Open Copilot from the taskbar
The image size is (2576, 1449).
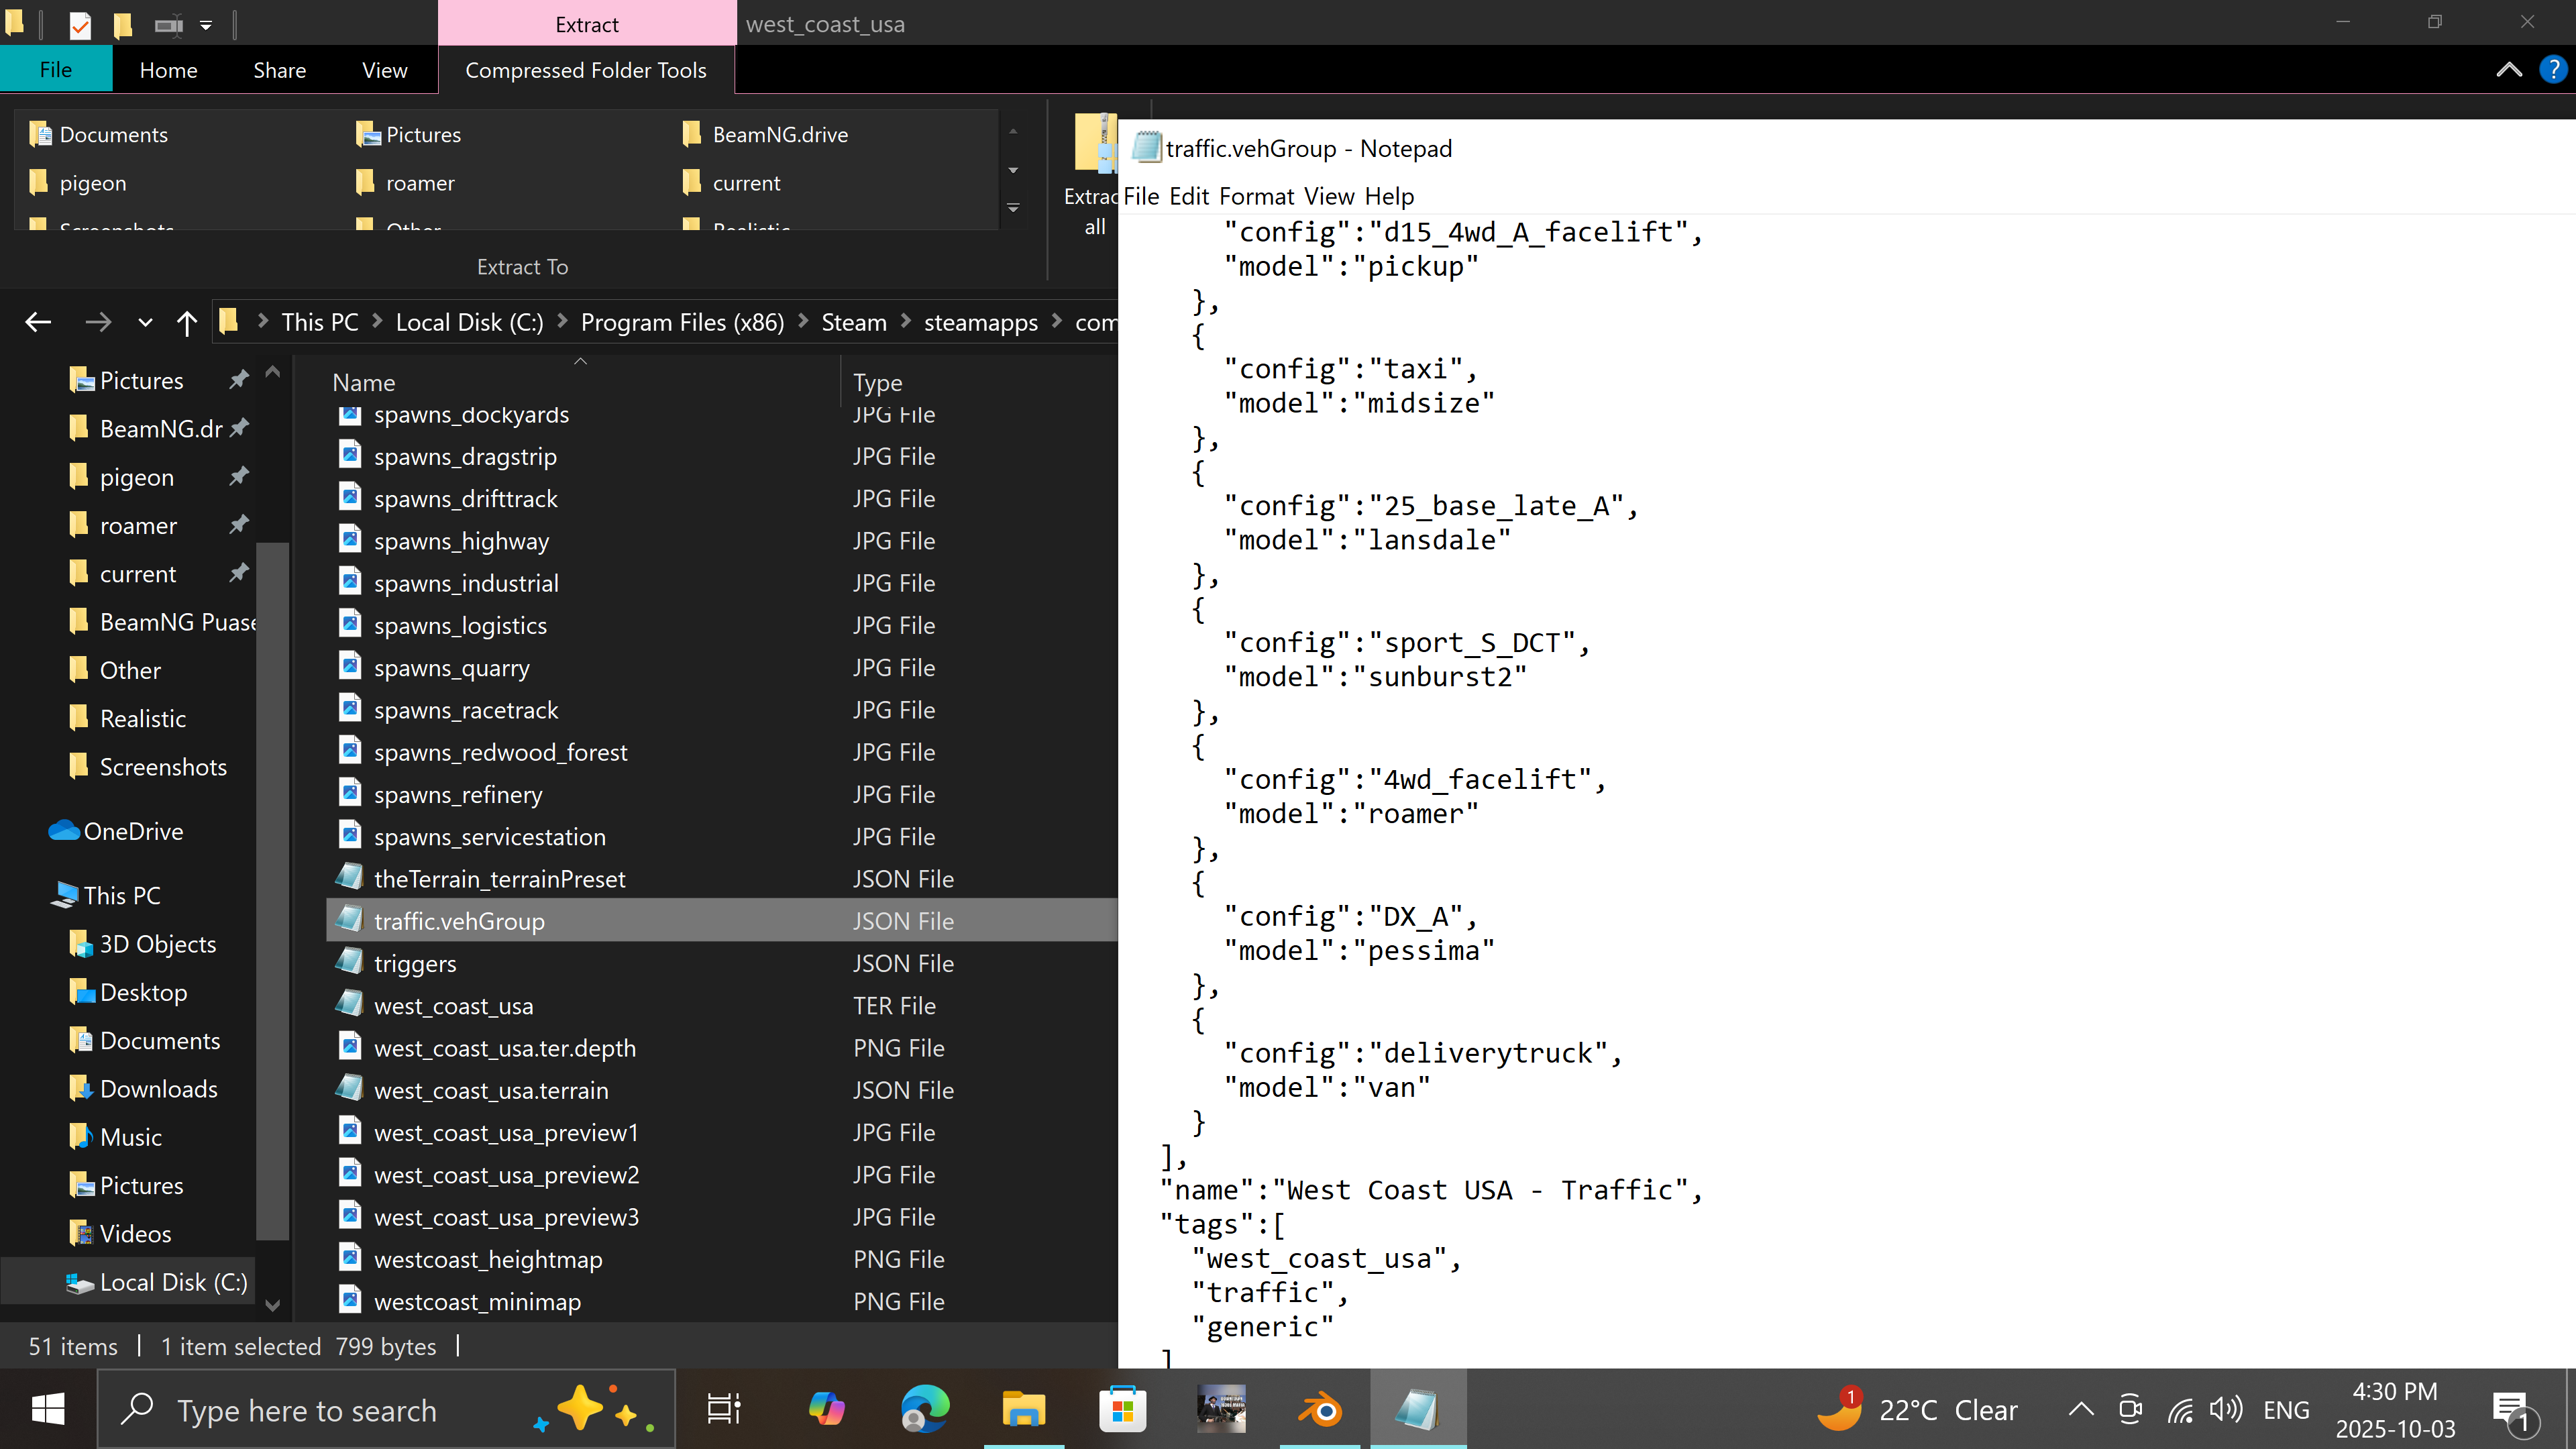(826, 1410)
